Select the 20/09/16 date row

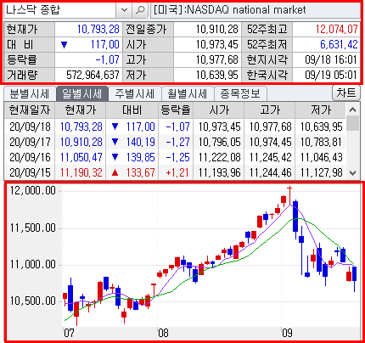coord(175,157)
